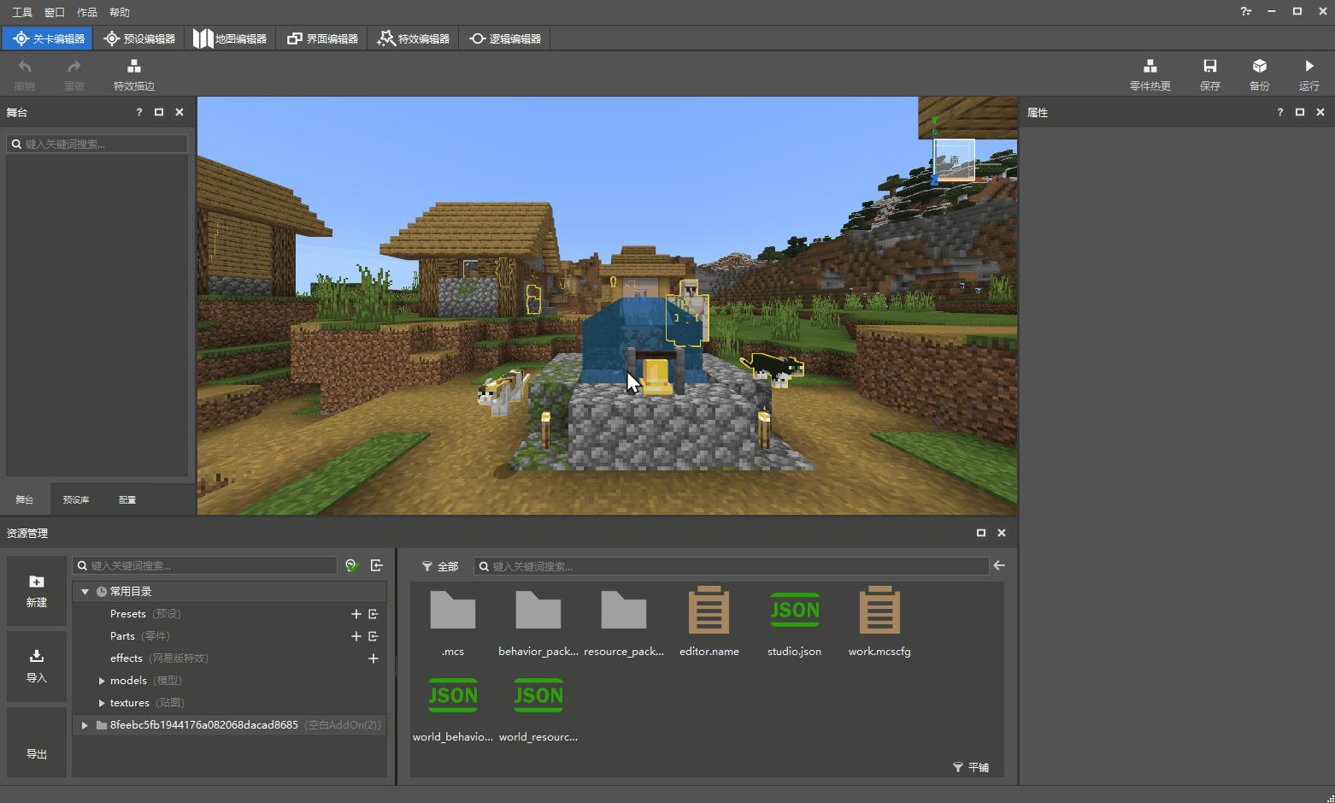Click the 导出 export button

pyautogui.click(x=37, y=741)
